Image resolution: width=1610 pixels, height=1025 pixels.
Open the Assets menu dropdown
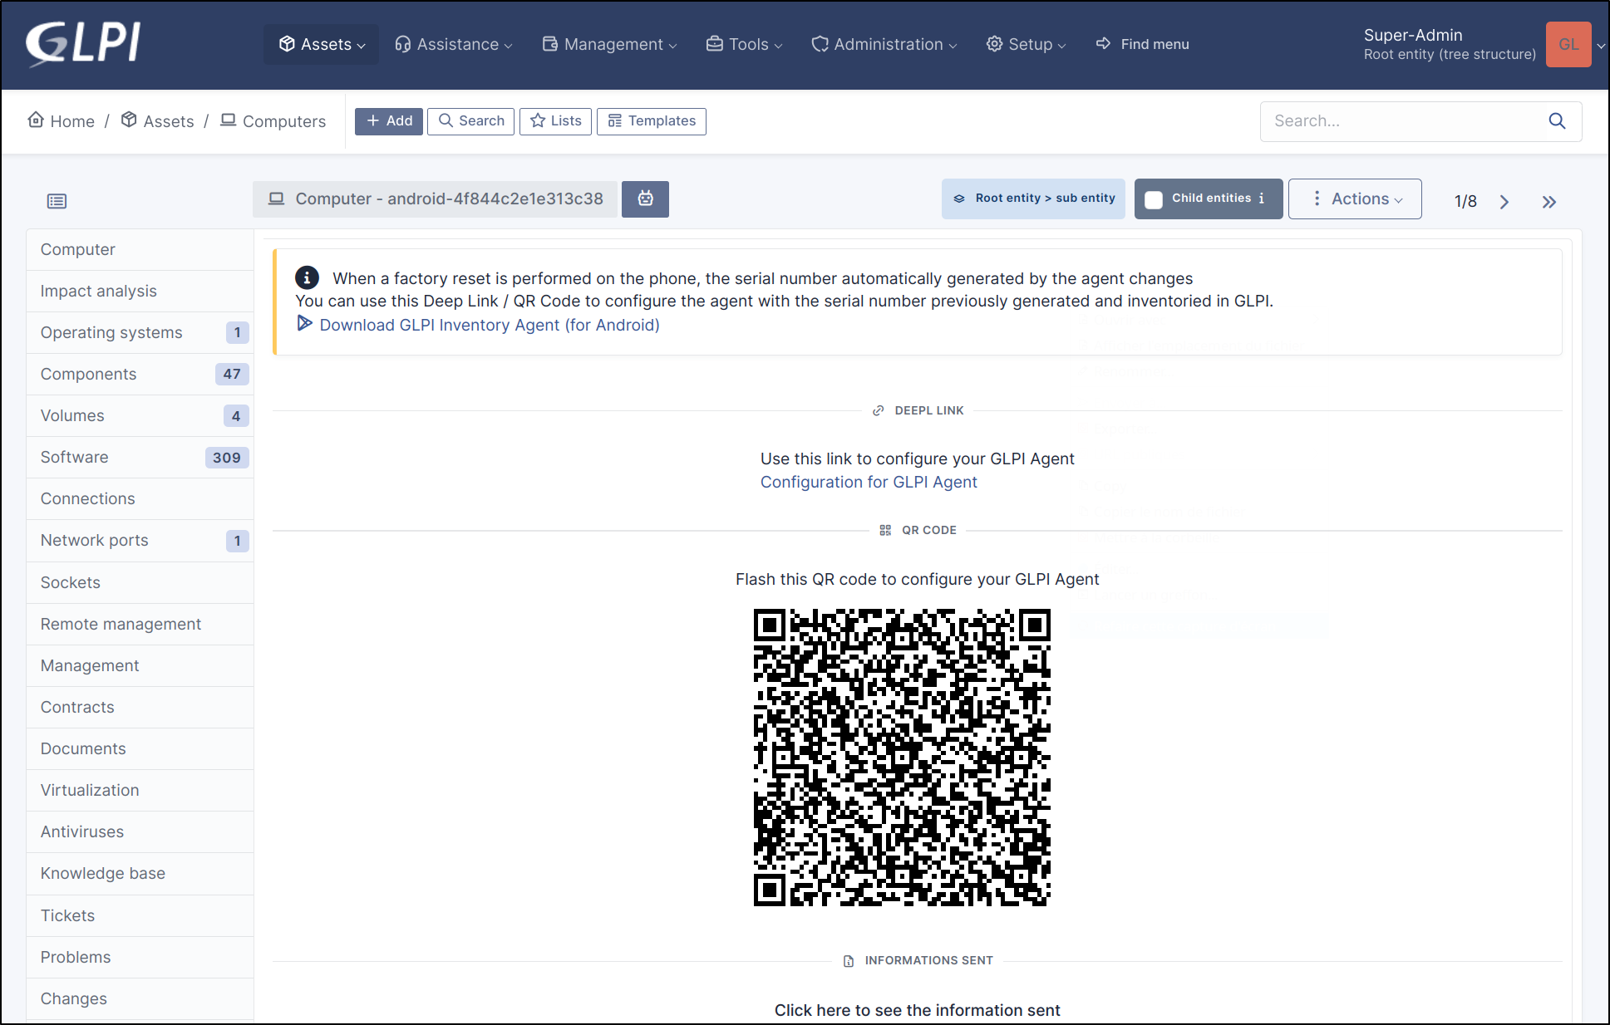pyautogui.click(x=322, y=44)
